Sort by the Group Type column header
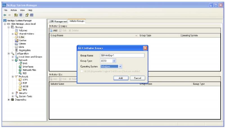Screen dimensions: 225x128 coord(145,36)
